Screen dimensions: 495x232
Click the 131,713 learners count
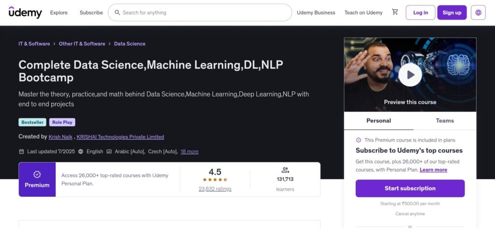[285, 179]
